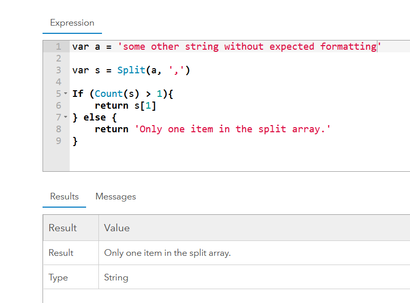410x303 pixels.
Task: Click the Type row label
Action: pos(58,277)
